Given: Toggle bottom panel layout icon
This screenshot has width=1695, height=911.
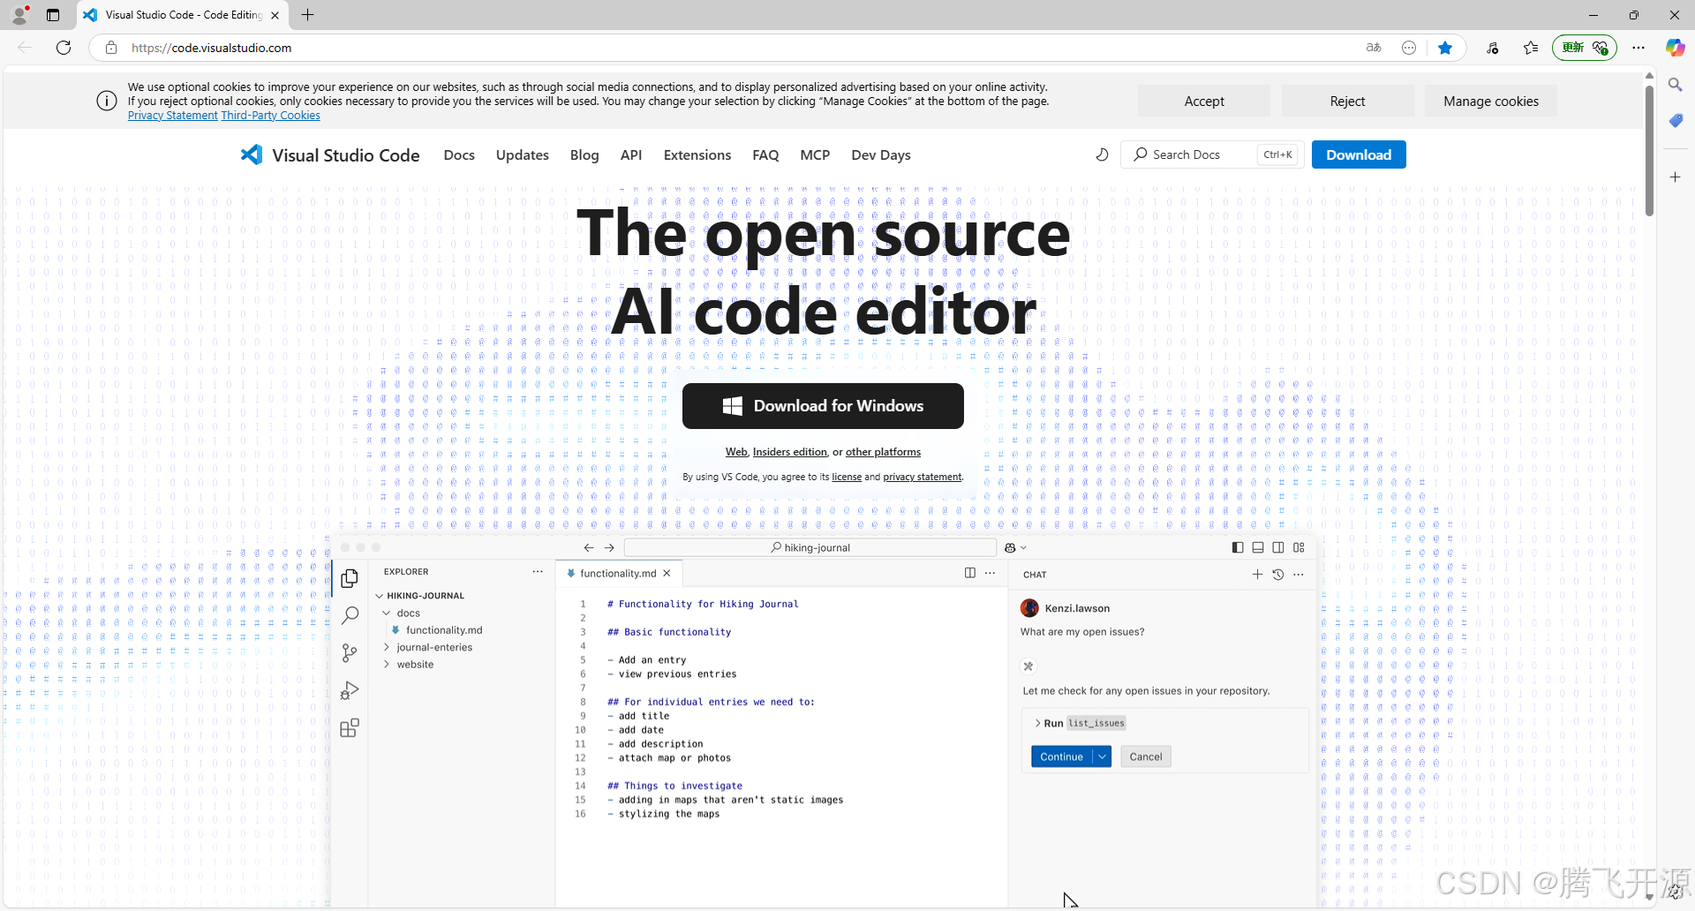Looking at the screenshot, I should coord(1258,547).
